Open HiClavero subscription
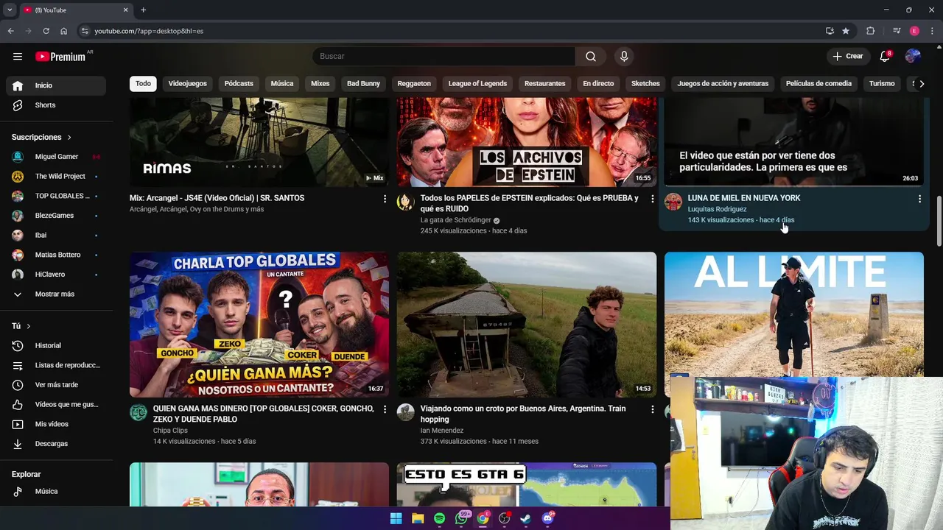 [56, 275]
